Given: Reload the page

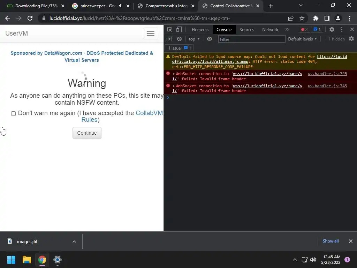Looking at the screenshot, I should 30,18.
